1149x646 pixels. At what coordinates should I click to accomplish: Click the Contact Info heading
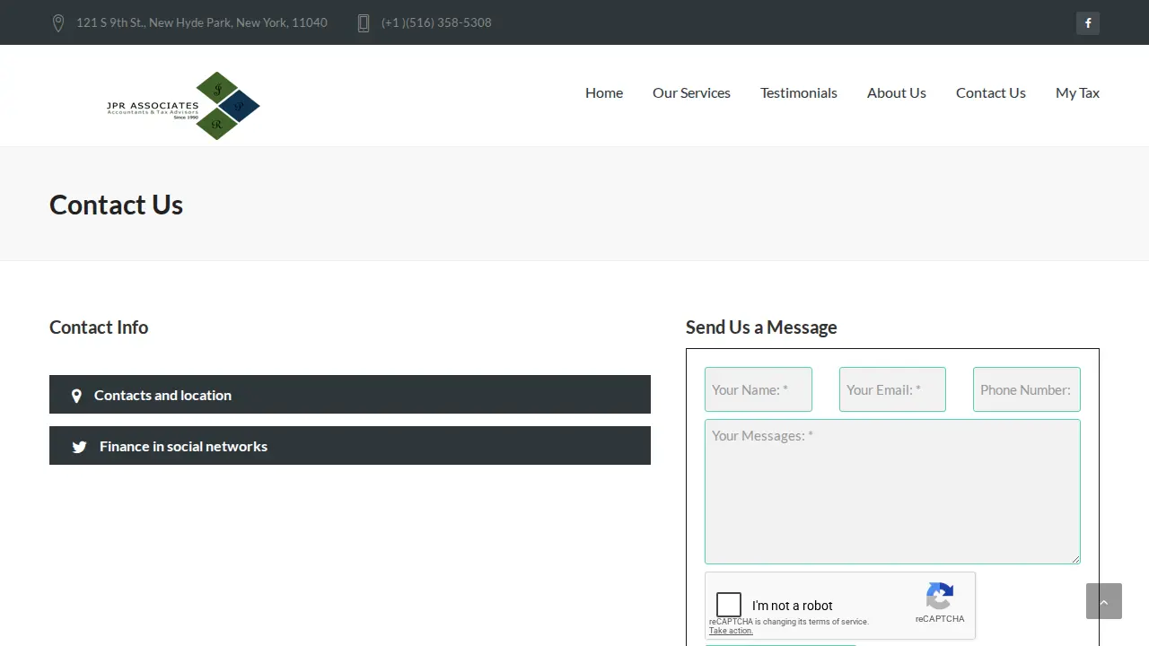pos(99,327)
